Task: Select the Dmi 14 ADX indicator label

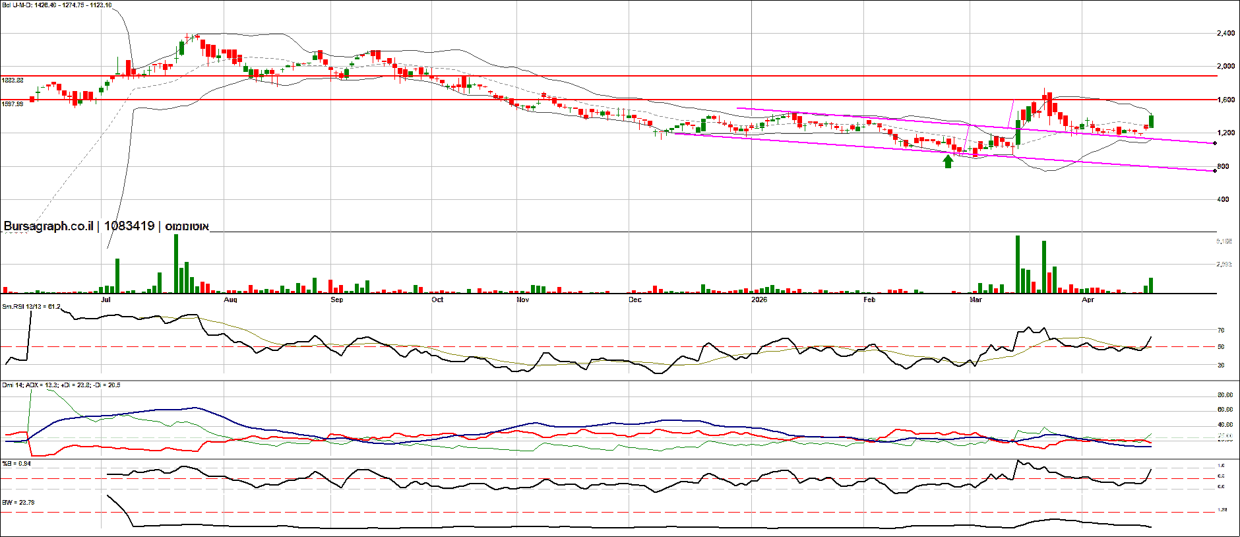Action: (61, 385)
